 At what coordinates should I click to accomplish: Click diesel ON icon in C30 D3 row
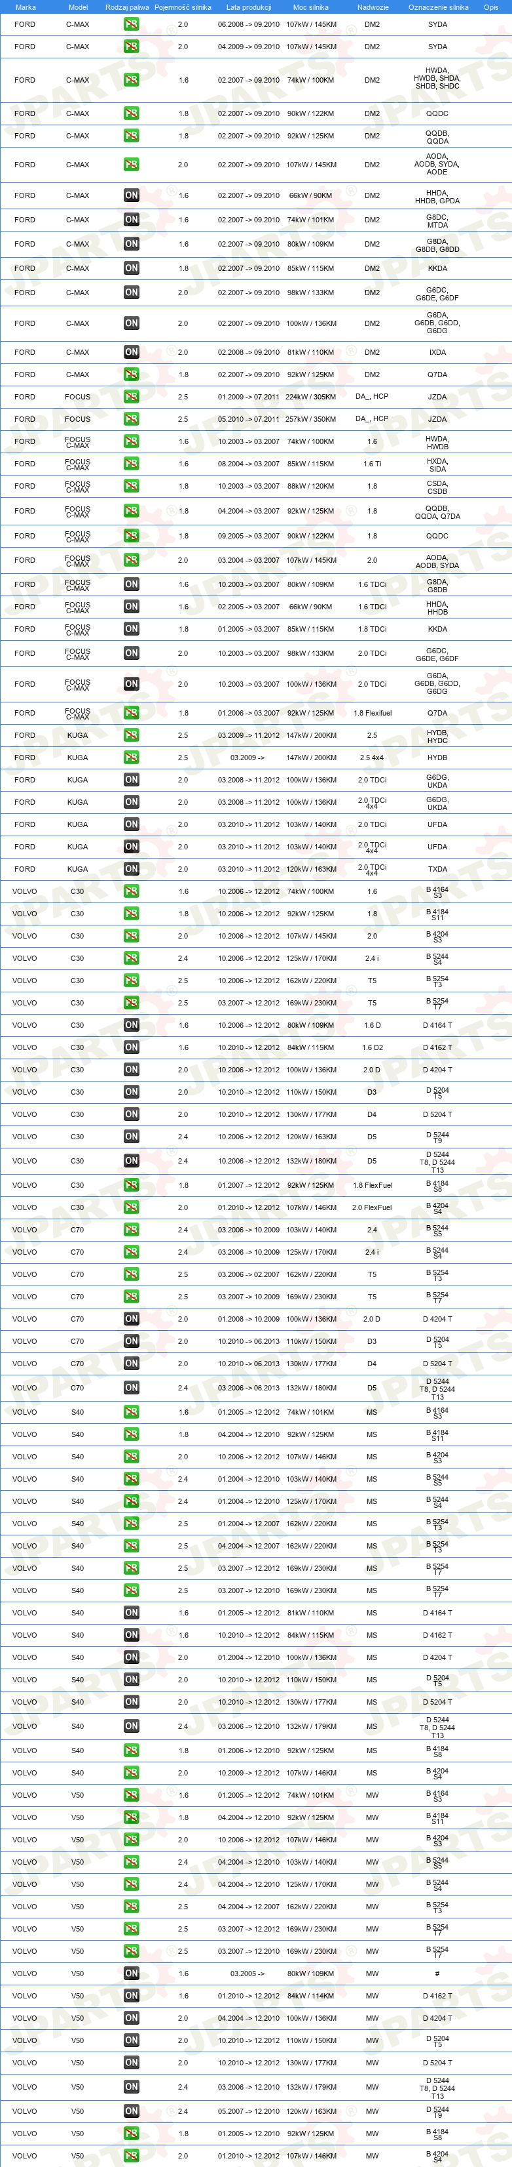click(x=132, y=1092)
